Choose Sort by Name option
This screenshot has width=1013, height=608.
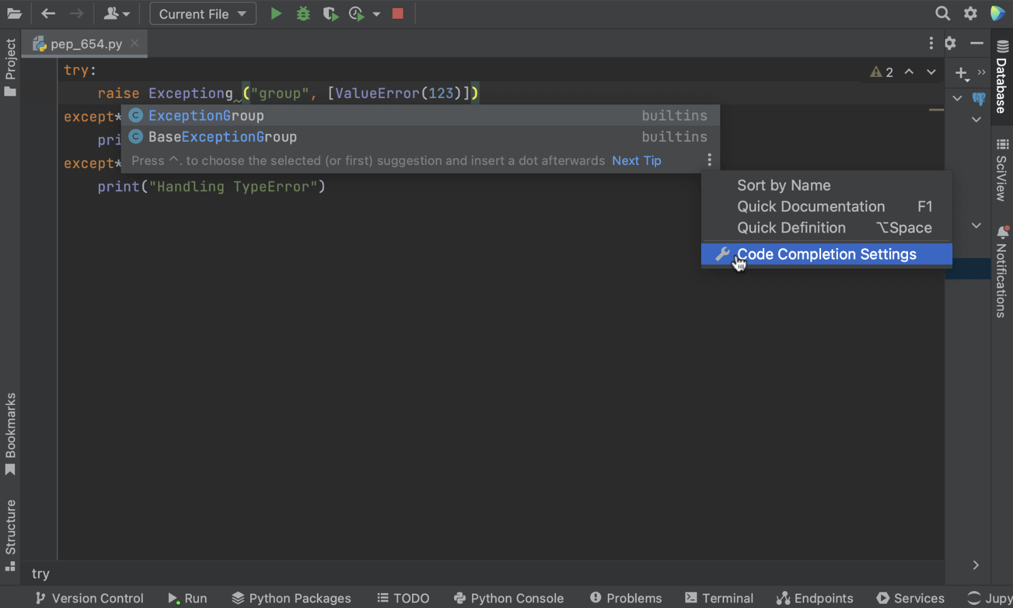(x=784, y=186)
